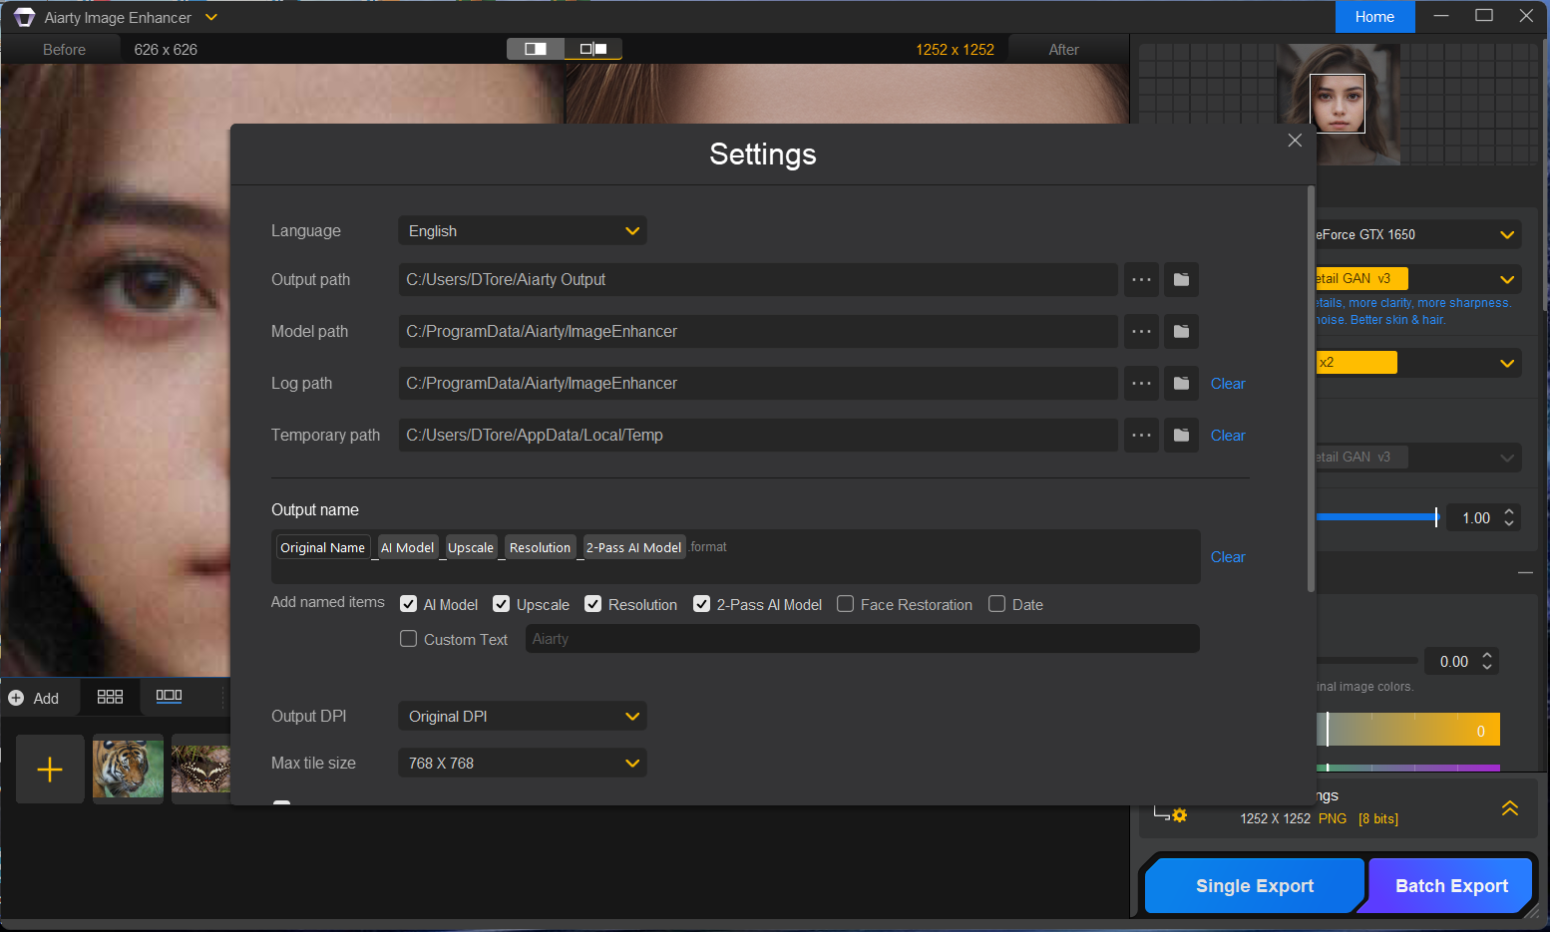Switch to split compare view icon
Screen dimensions: 1550x932
536,49
